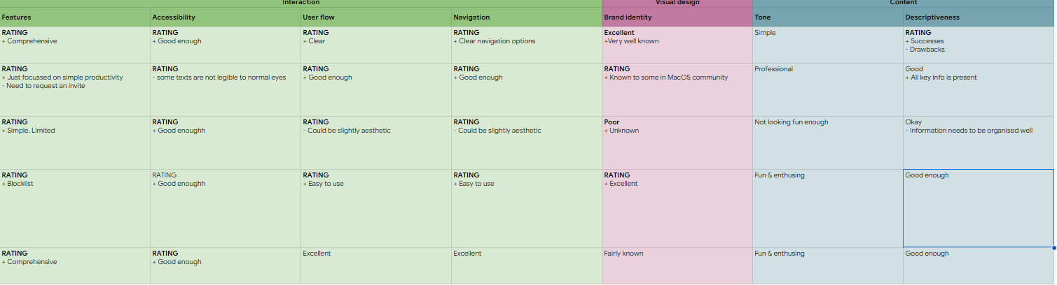Image resolution: width=1057 pixels, height=285 pixels.
Task: Select the 'Fairly known' brand identity cell
Action: coord(677,265)
